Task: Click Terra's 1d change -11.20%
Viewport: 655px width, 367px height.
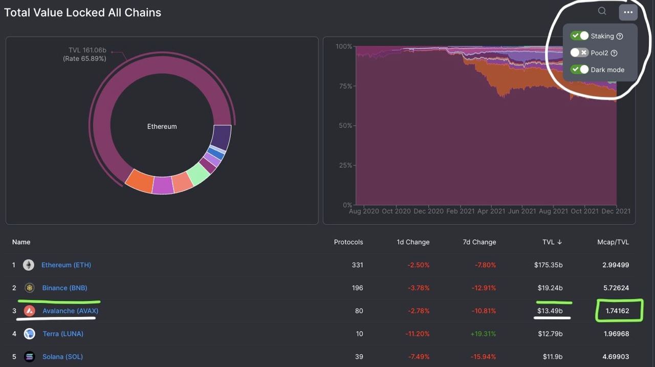Action: (x=417, y=334)
